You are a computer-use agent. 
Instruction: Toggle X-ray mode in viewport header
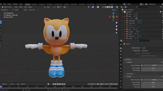(103, 7)
